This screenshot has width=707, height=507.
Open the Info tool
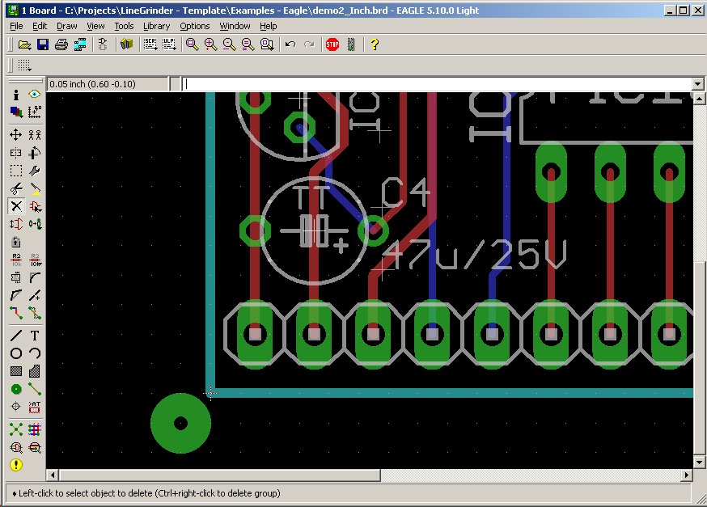(16, 95)
